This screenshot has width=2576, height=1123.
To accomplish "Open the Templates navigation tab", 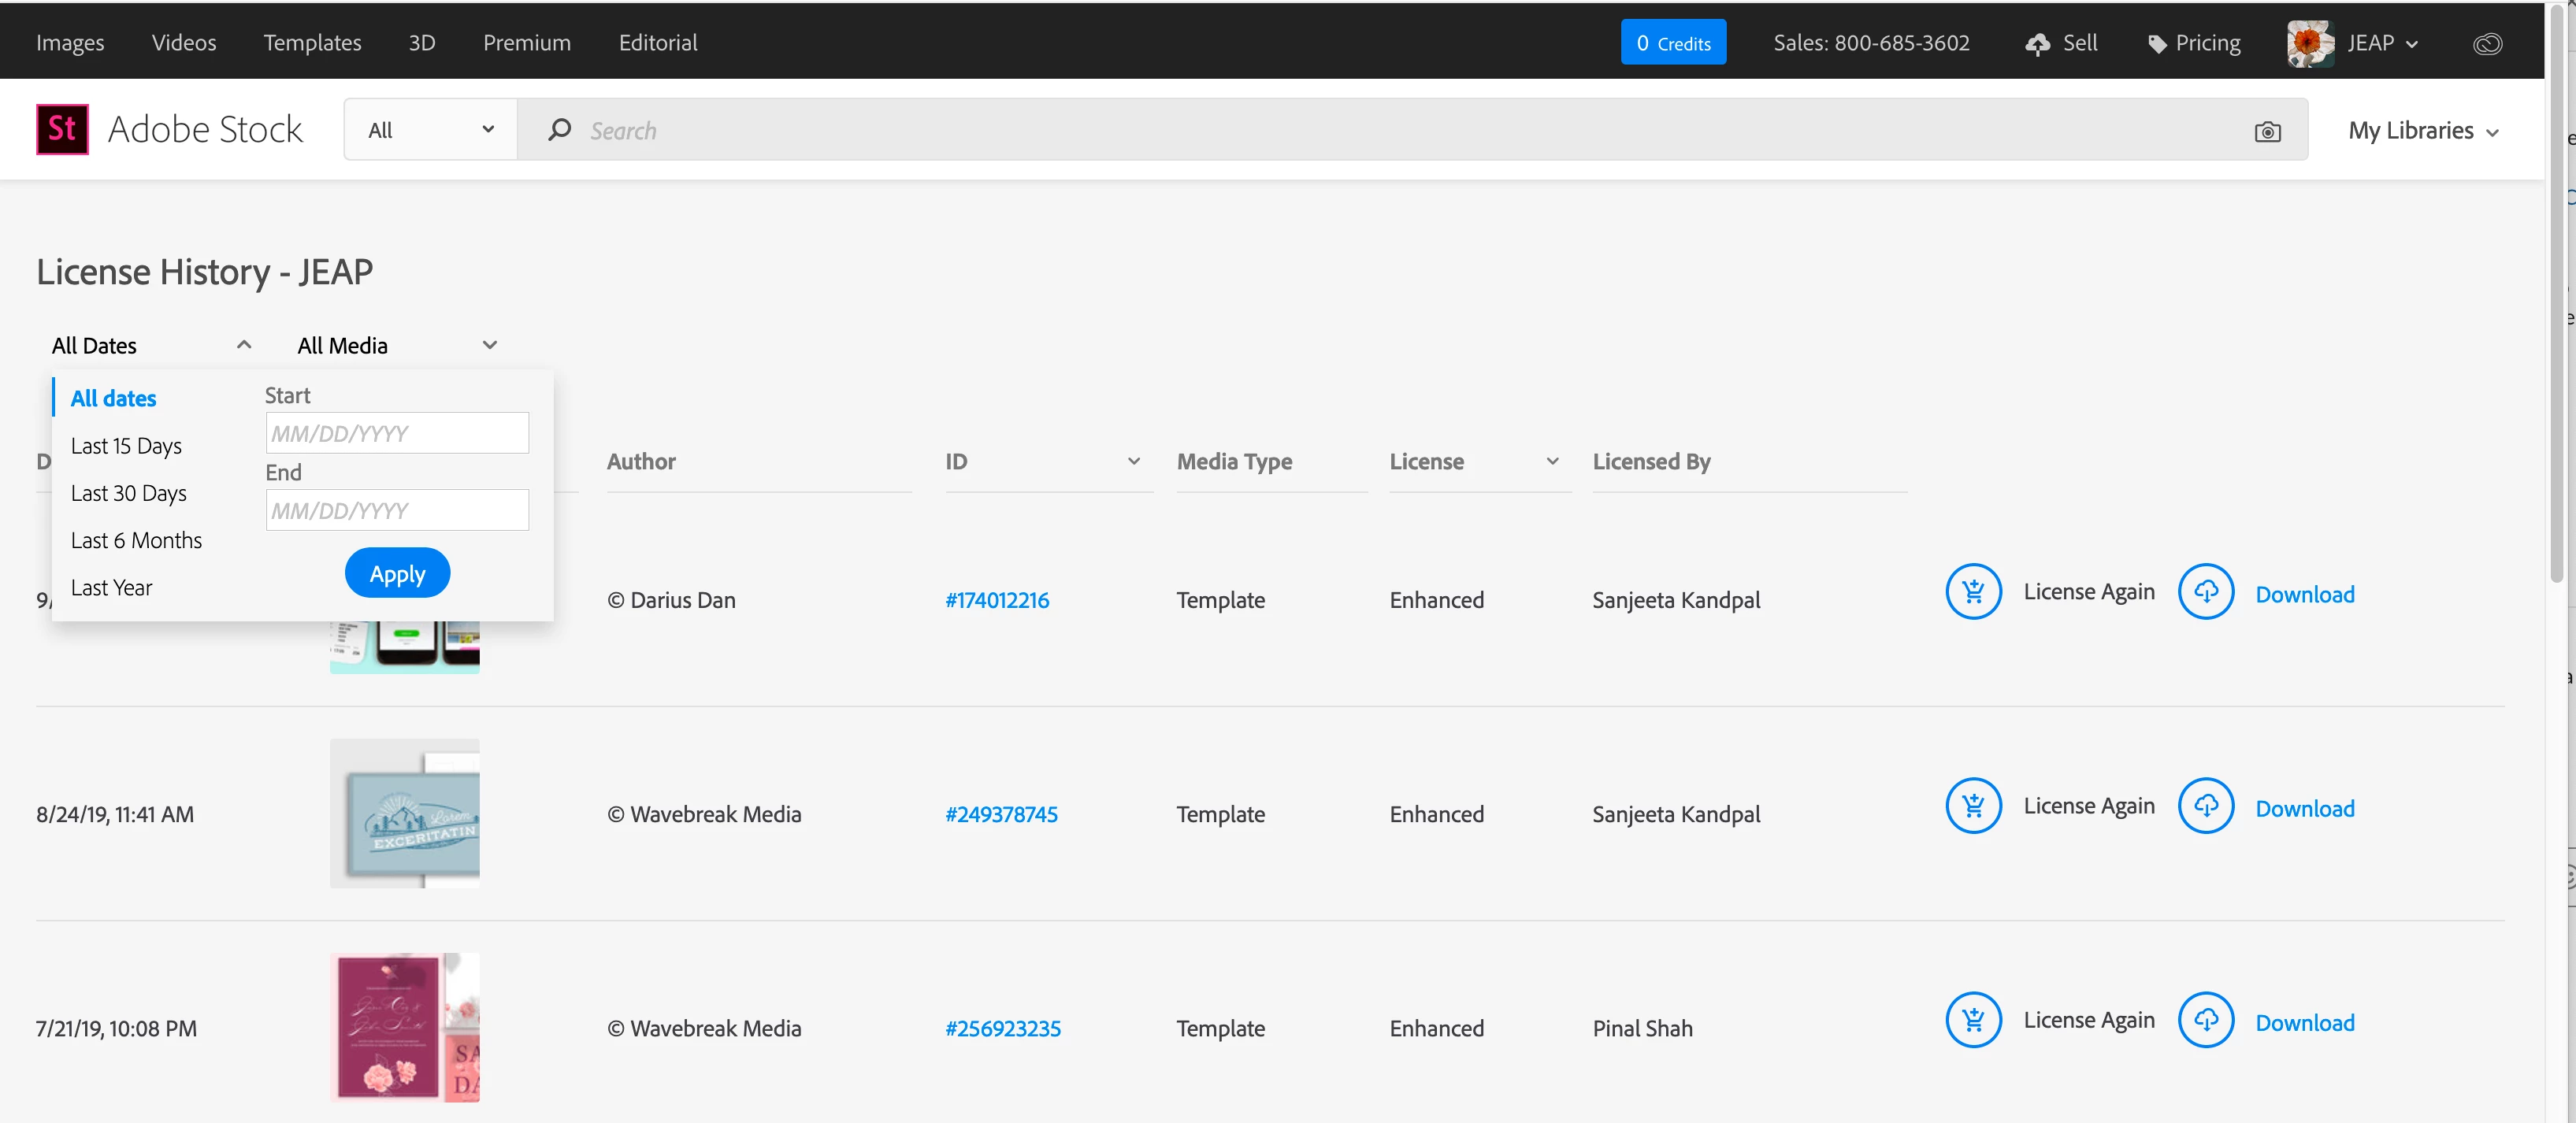I will pos(312,43).
